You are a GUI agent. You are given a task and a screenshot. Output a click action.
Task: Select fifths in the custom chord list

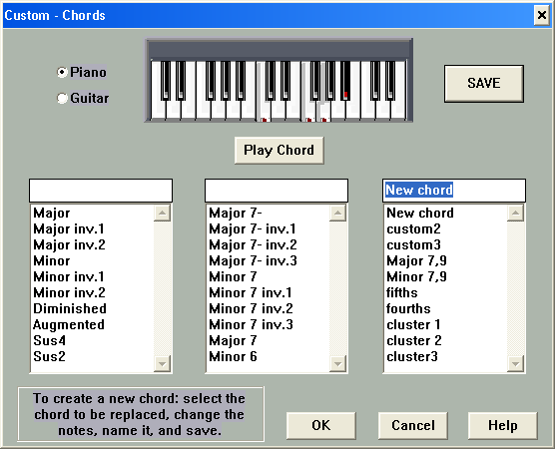(x=401, y=292)
